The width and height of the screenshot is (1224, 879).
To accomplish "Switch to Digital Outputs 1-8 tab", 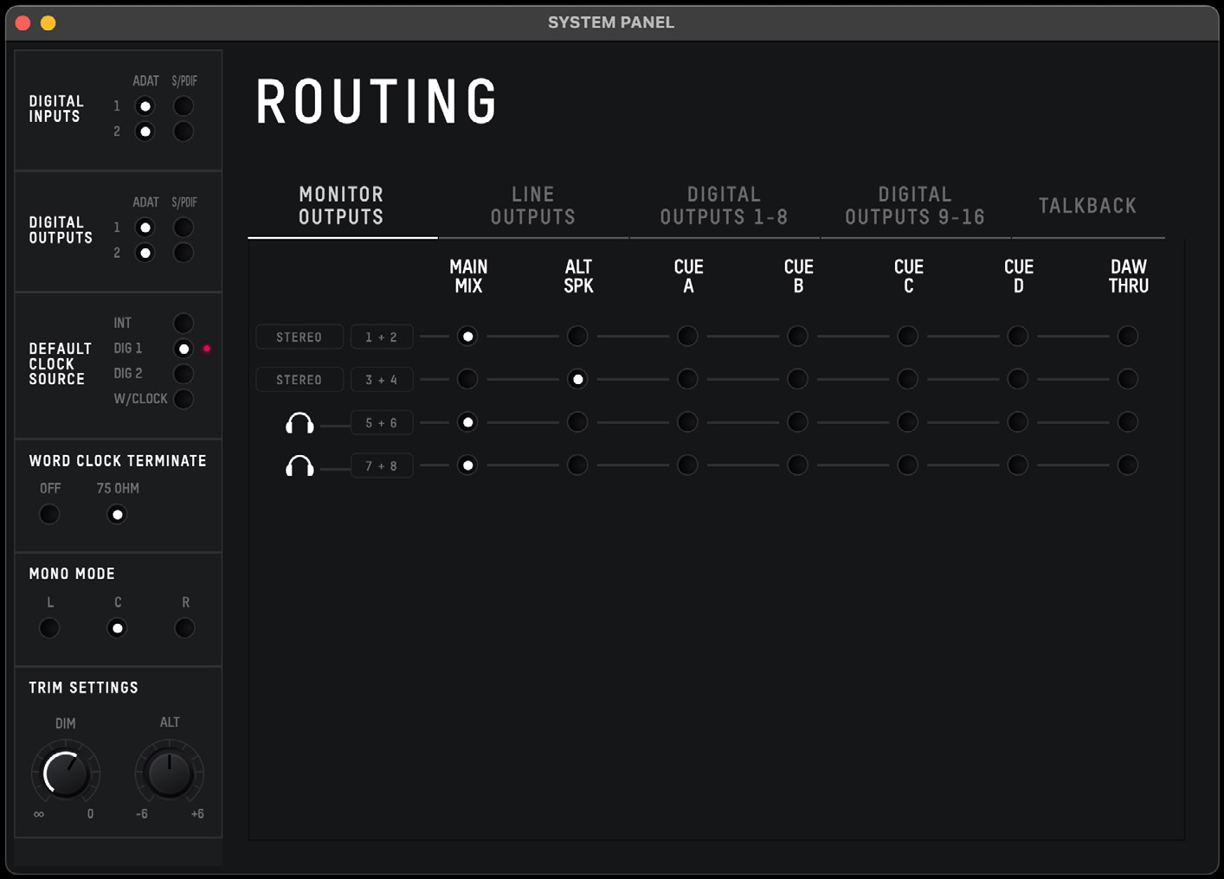I will 725,206.
